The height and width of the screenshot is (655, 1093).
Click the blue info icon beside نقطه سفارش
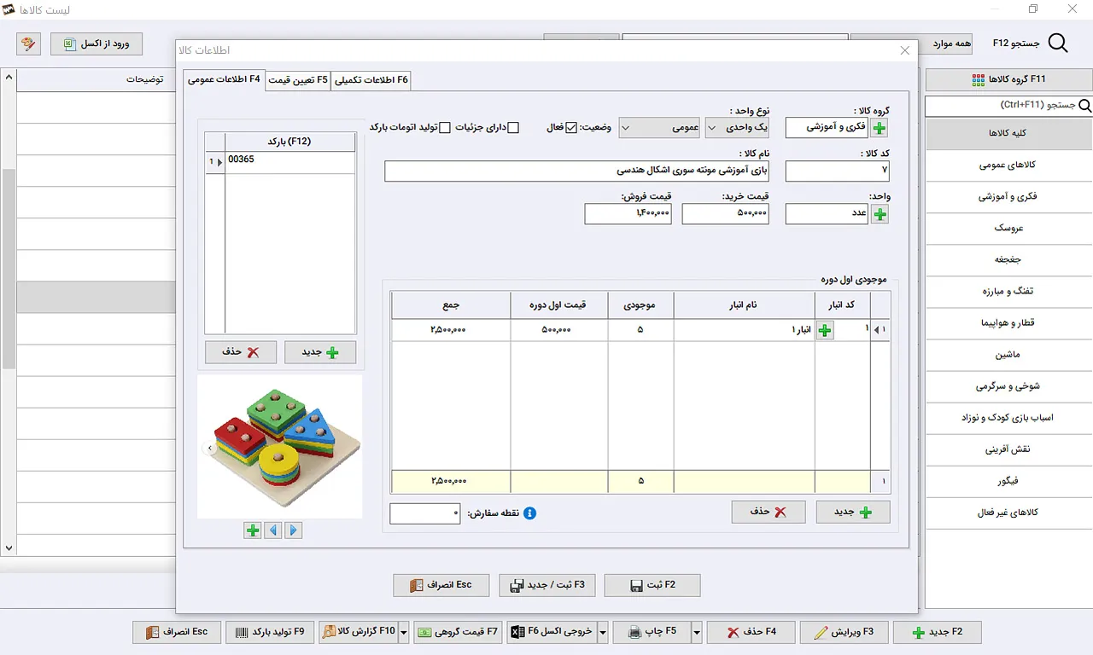529,513
